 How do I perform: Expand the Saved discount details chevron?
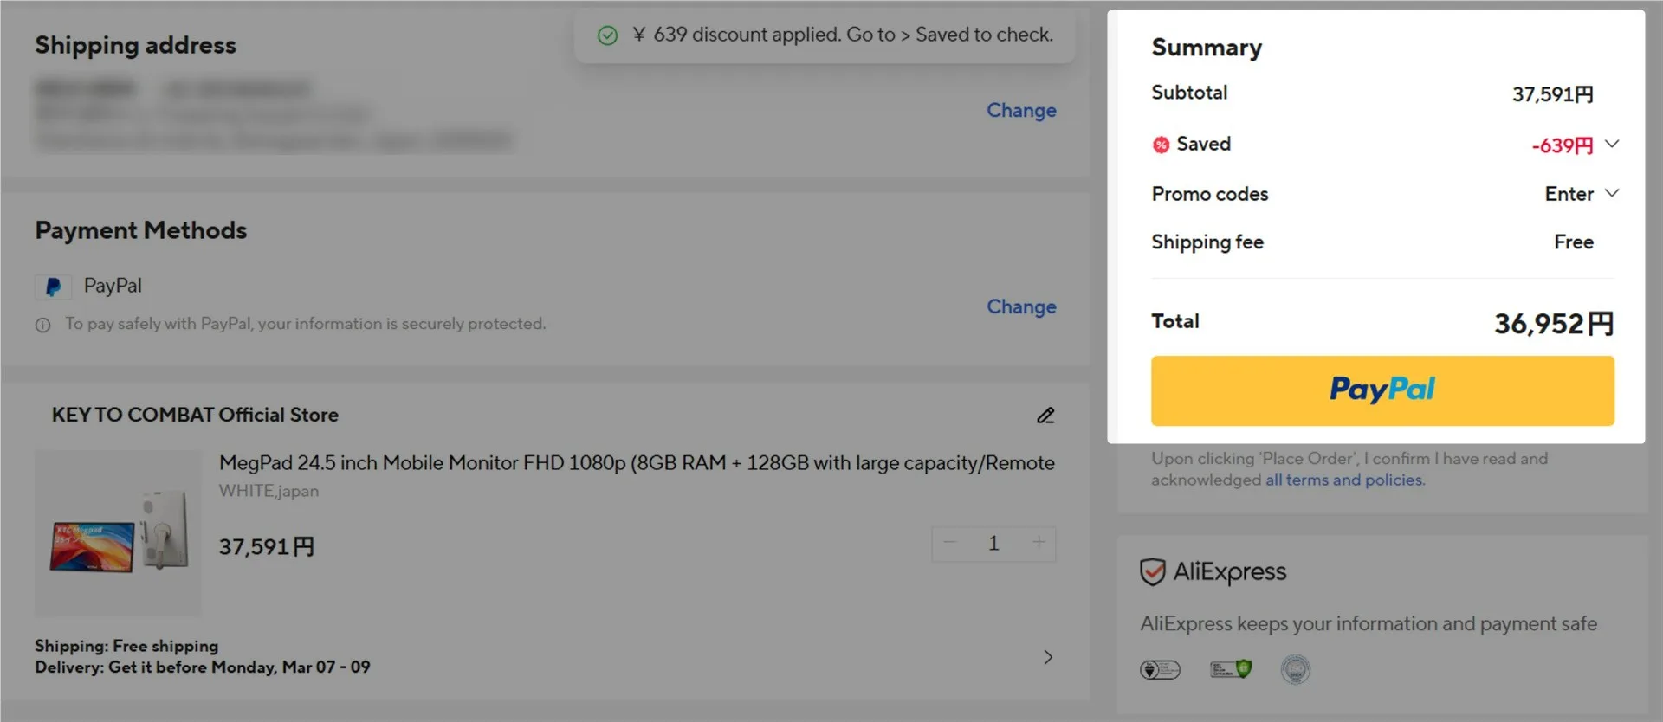point(1611,144)
